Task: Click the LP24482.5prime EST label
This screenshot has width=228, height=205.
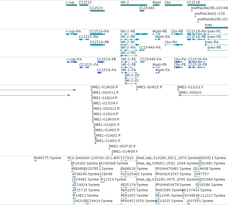Action: click(85, 180)
